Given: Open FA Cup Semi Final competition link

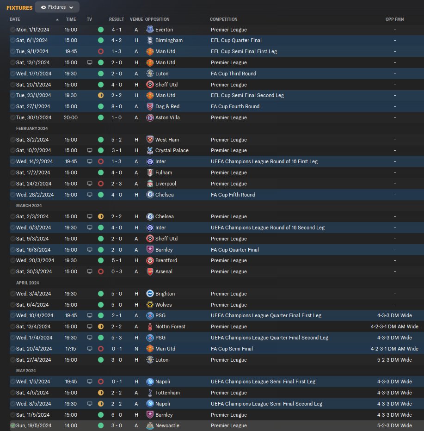Looking at the screenshot, I should [x=232, y=349].
